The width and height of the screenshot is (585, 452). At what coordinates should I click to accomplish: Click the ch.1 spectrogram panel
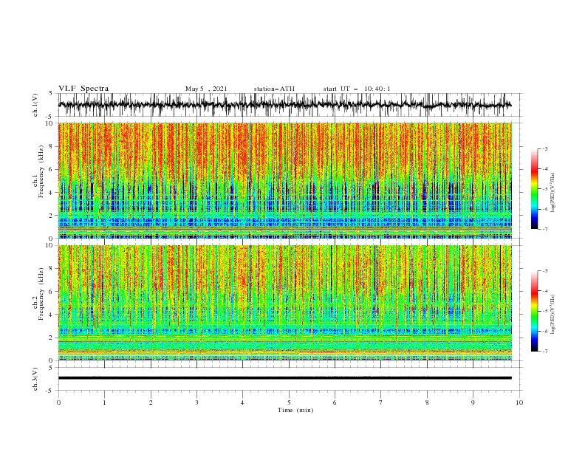pos(285,180)
